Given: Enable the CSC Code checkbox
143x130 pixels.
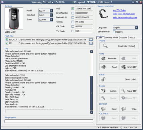Looking at the screenshot, I should tap(73, 31).
